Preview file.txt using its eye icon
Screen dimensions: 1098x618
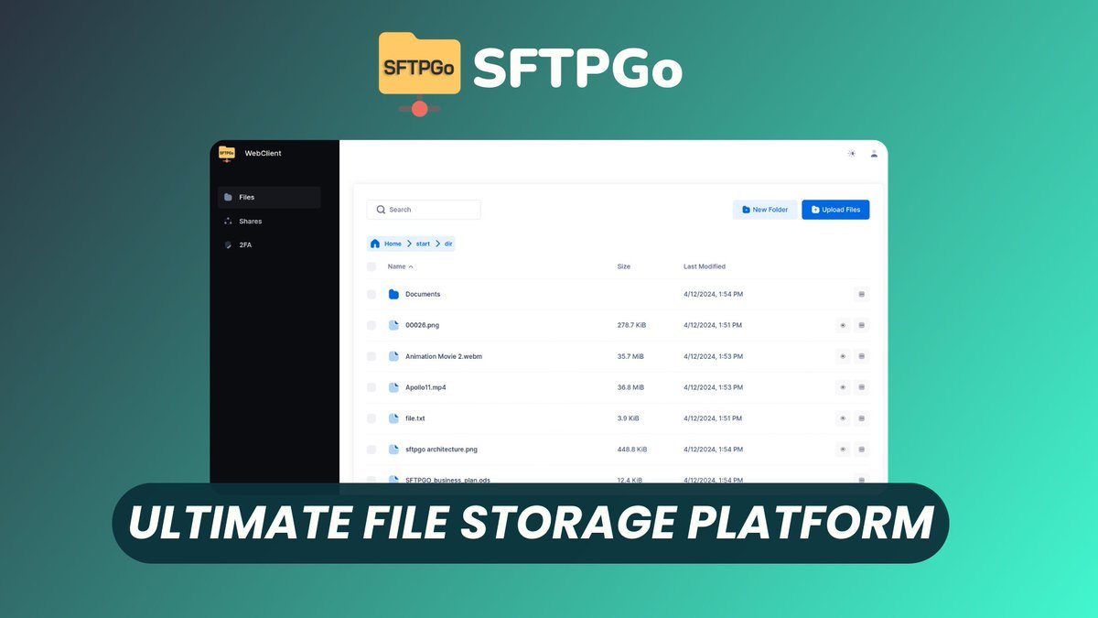click(843, 418)
